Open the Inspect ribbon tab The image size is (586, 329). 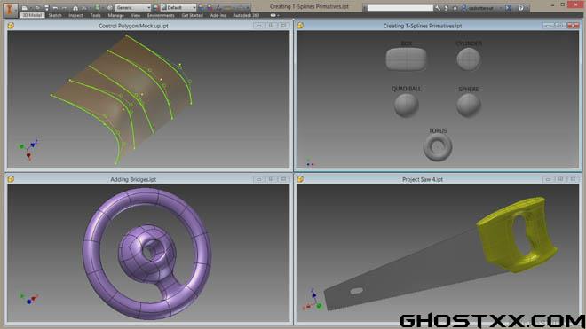tap(75, 15)
